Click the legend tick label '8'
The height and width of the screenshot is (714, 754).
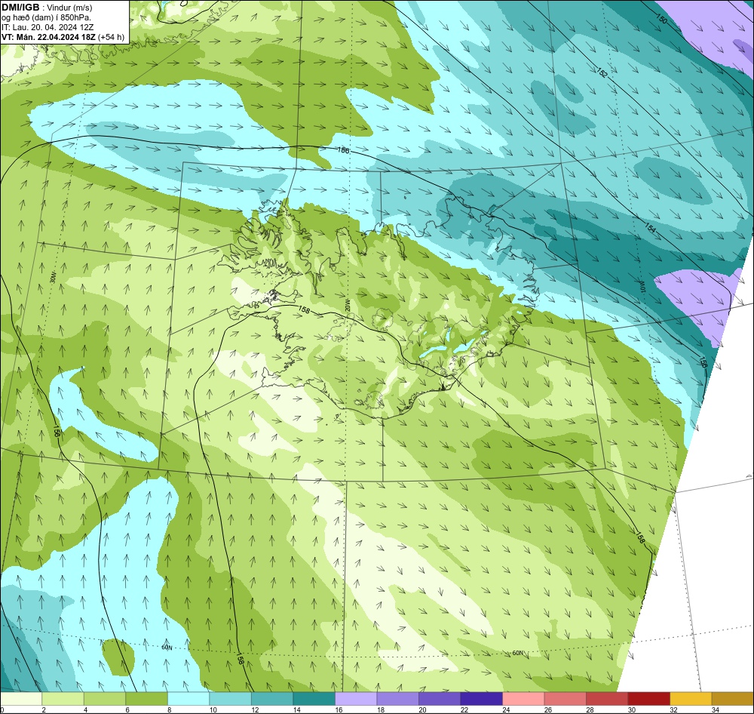[169, 709]
